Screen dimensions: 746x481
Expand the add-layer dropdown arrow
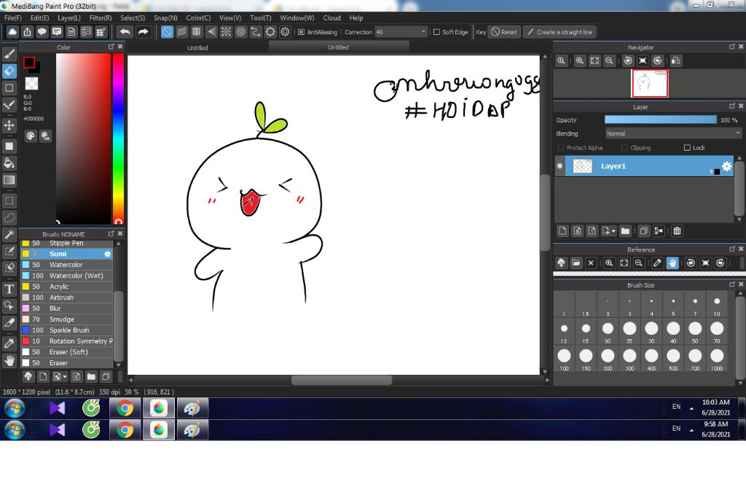[613, 231]
